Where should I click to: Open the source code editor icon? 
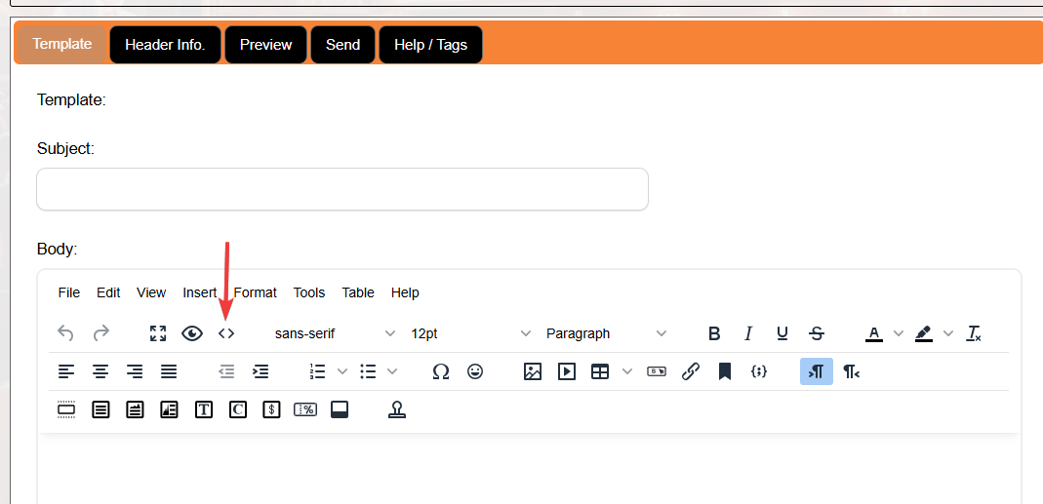tap(226, 333)
